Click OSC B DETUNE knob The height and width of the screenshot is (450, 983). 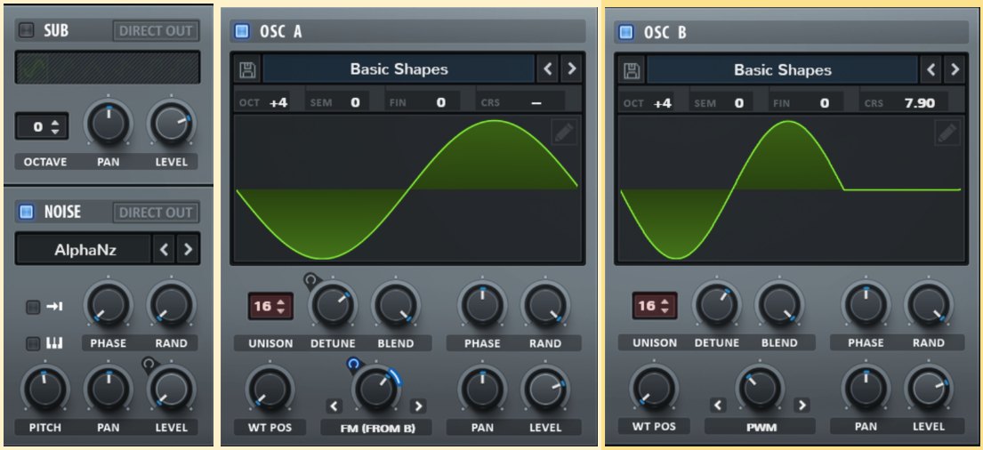[x=716, y=305]
